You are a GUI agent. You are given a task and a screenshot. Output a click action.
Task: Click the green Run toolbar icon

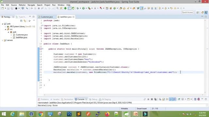pyautogui.click(x=83, y=8)
